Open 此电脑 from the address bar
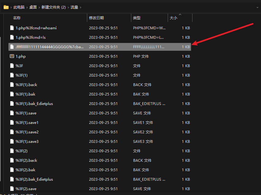Viewport: 261px width, 195px height. pyautogui.click(x=18, y=7)
